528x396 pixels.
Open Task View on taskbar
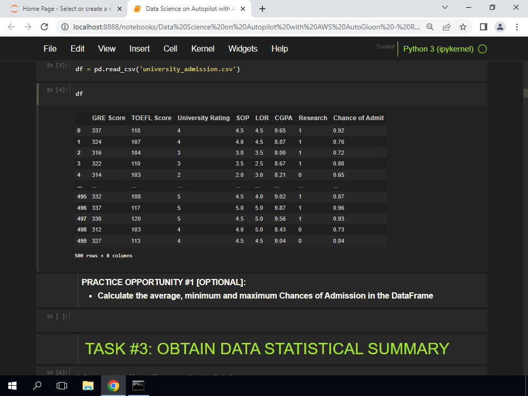(x=62, y=386)
